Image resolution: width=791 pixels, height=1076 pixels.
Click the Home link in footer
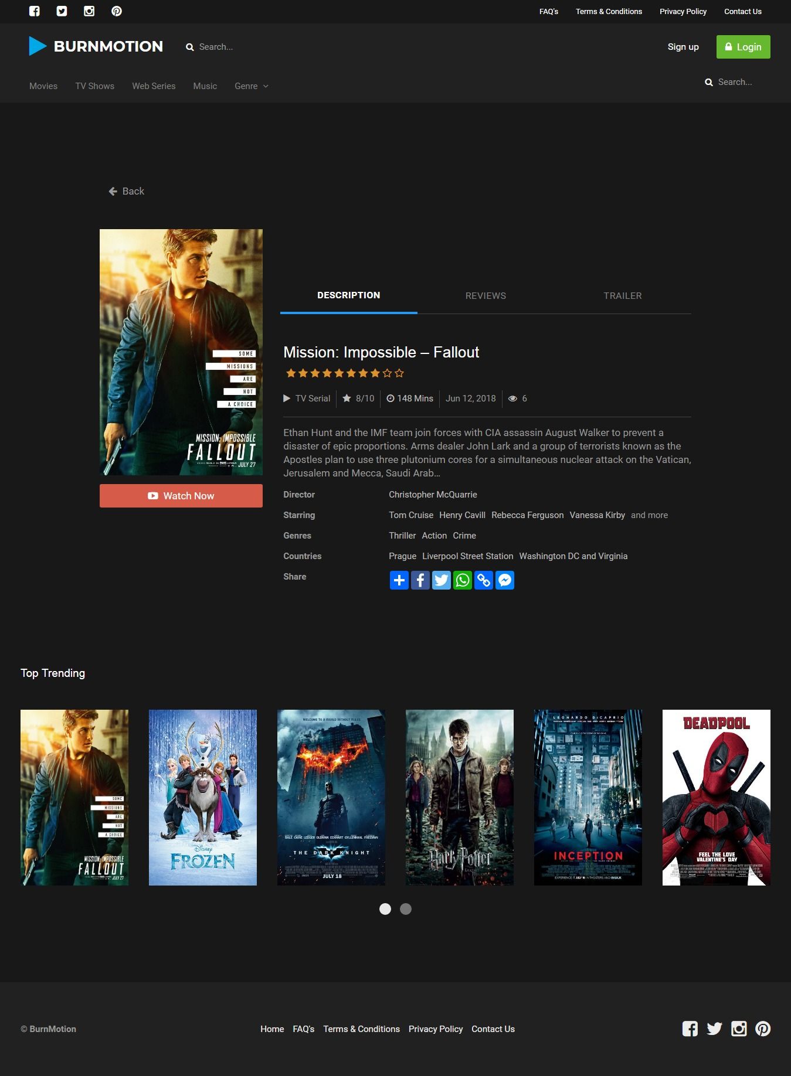(x=272, y=1029)
